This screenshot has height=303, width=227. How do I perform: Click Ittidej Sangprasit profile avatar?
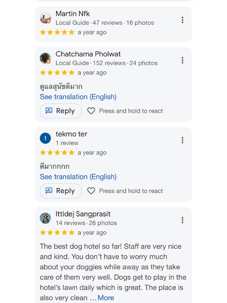tap(45, 218)
